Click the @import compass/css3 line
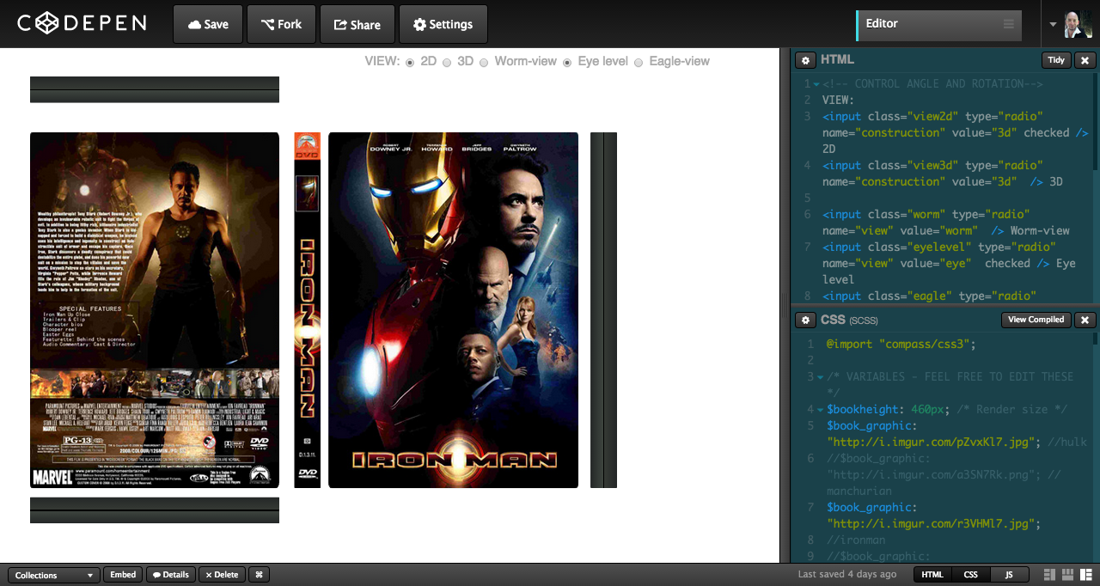The width and height of the screenshot is (1100, 586). pos(901,345)
